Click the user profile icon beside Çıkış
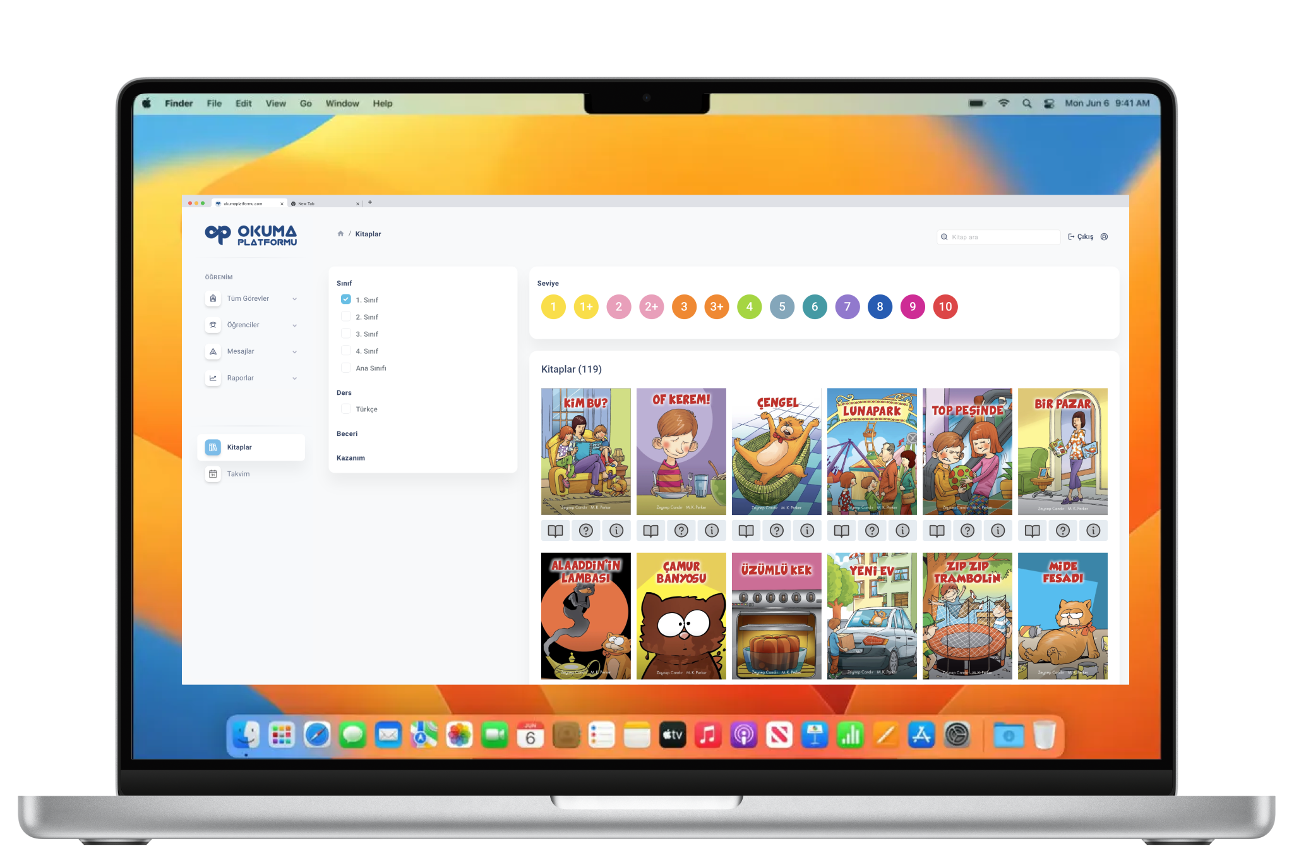1294x853 pixels. pos(1104,237)
